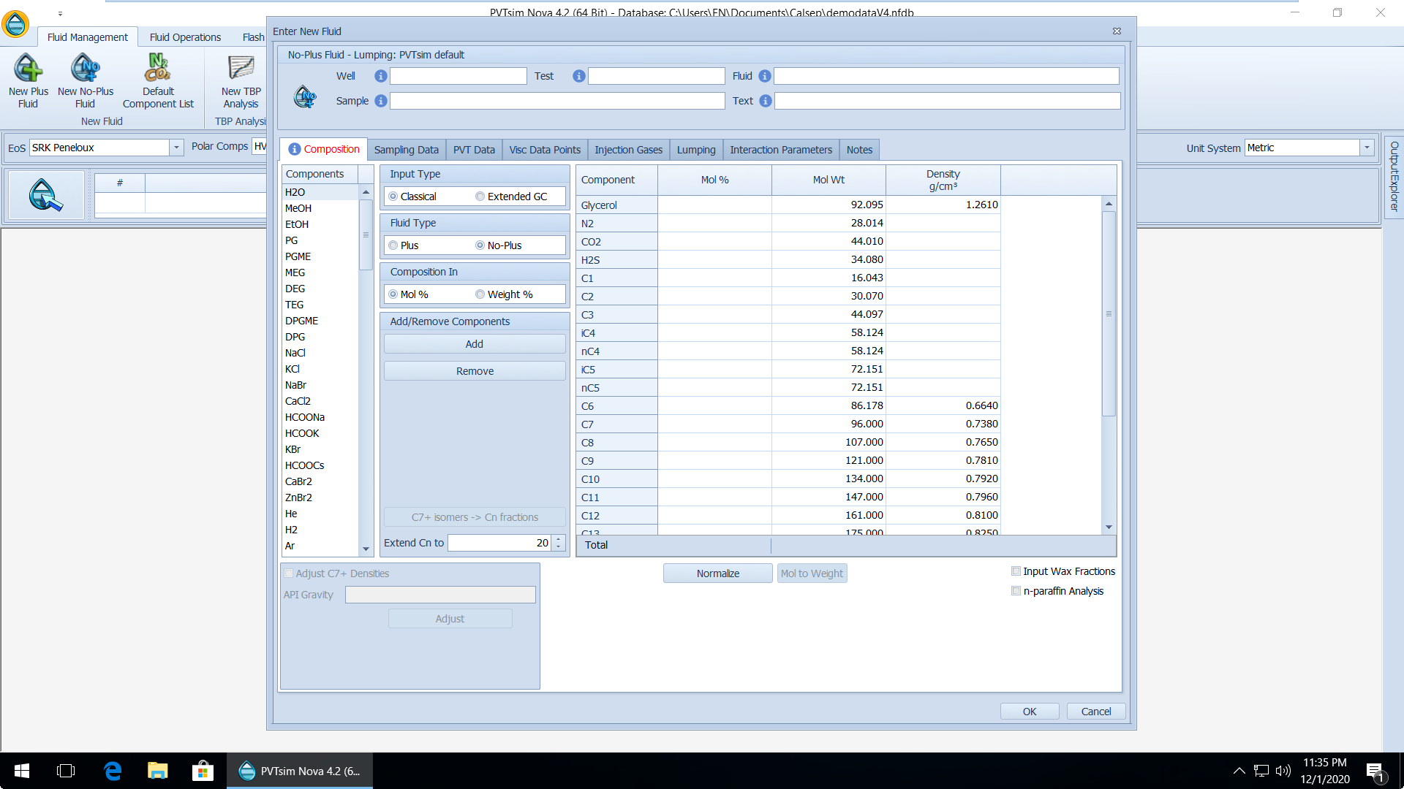Click the Components list up arrow
The image size is (1404, 789).
[x=366, y=192]
